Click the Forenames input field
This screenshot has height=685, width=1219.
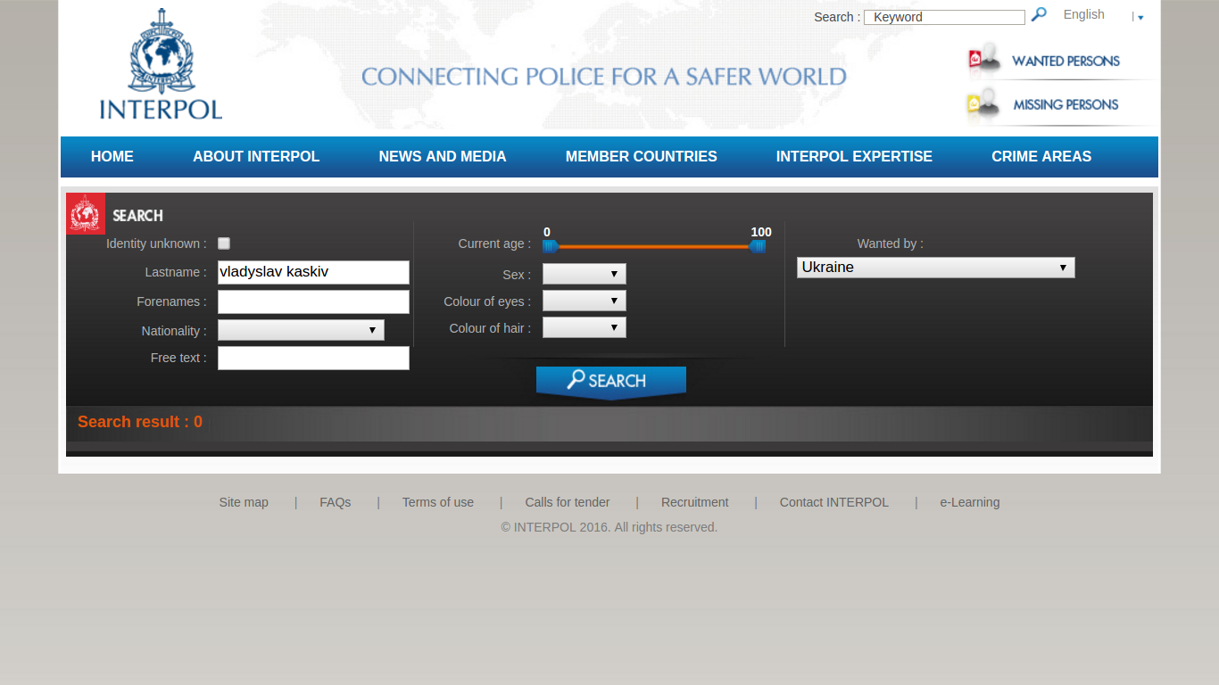tap(313, 301)
